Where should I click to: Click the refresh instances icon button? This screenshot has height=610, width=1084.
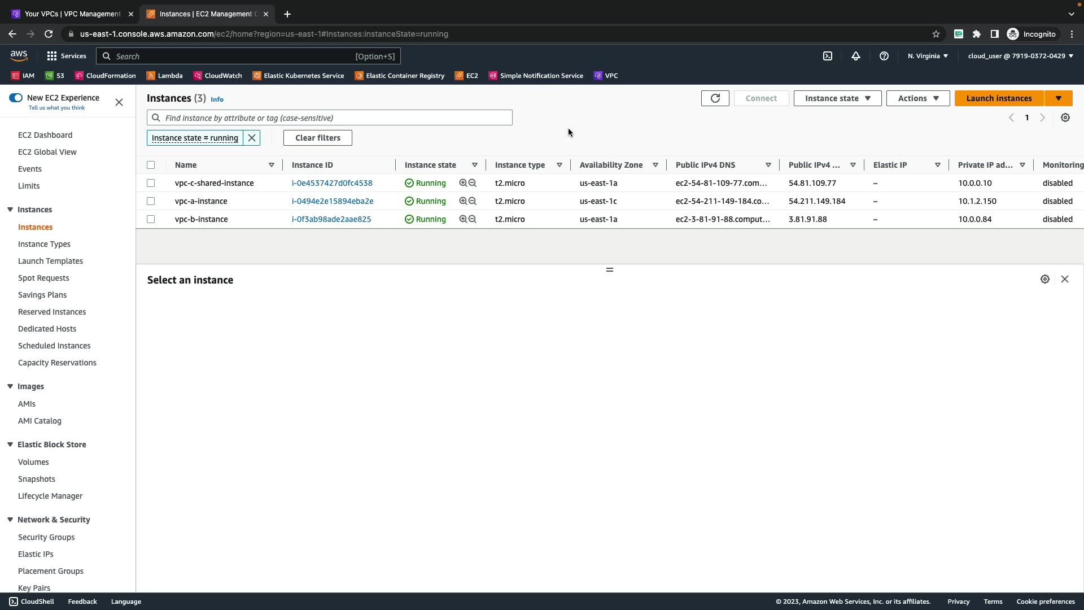click(x=715, y=98)
